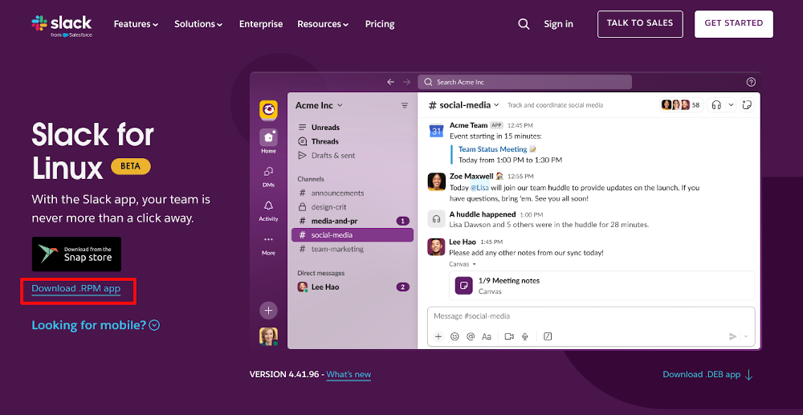Click the send message arrow icon
Screen dimensions: 803x415
point(733,336)
